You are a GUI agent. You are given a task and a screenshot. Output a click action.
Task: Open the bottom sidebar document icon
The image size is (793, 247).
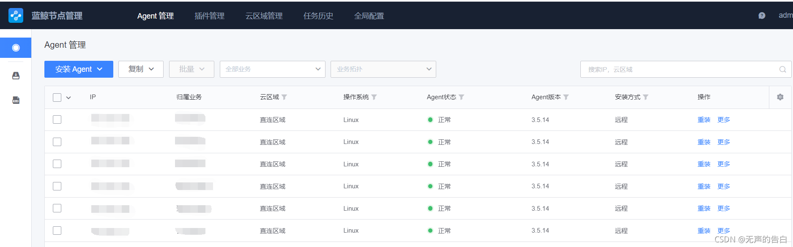tap(16, 100)
